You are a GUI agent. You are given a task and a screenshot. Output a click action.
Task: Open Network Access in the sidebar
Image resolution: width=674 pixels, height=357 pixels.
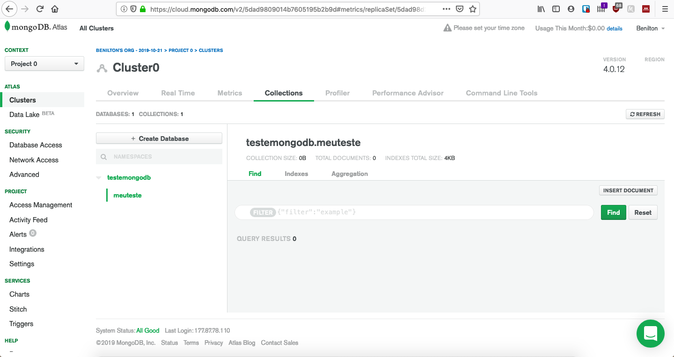[x=34, y=160]
